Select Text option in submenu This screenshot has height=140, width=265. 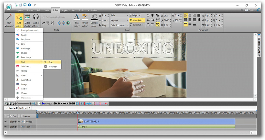pos(52,62)
